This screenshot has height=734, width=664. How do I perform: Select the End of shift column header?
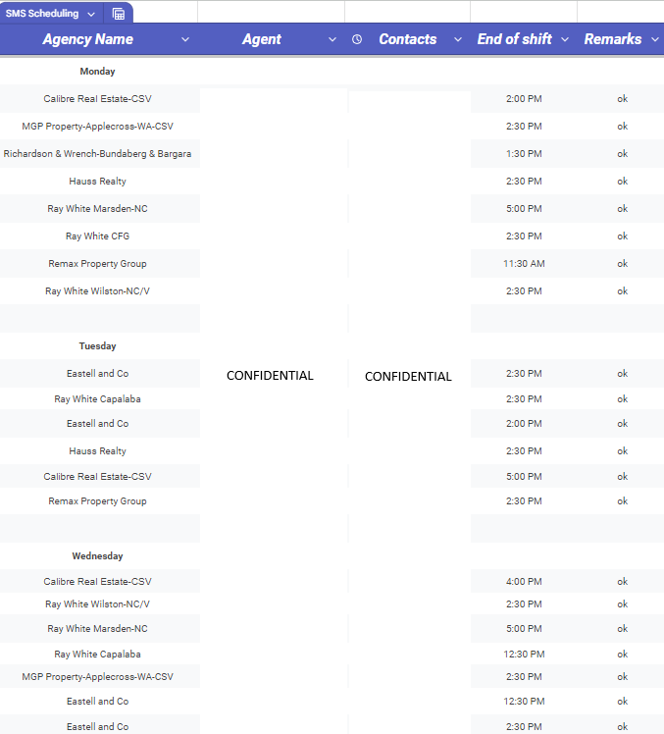pos(514,39)
